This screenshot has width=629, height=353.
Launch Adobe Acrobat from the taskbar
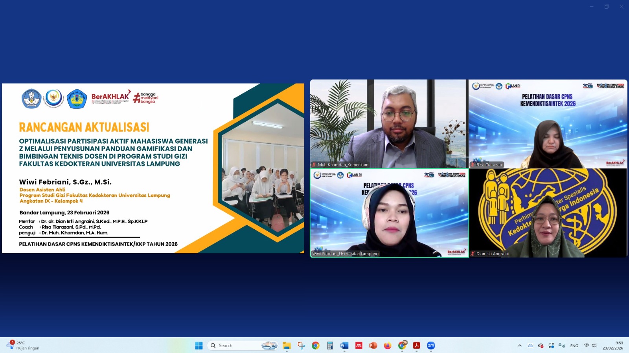coord(416,346)
